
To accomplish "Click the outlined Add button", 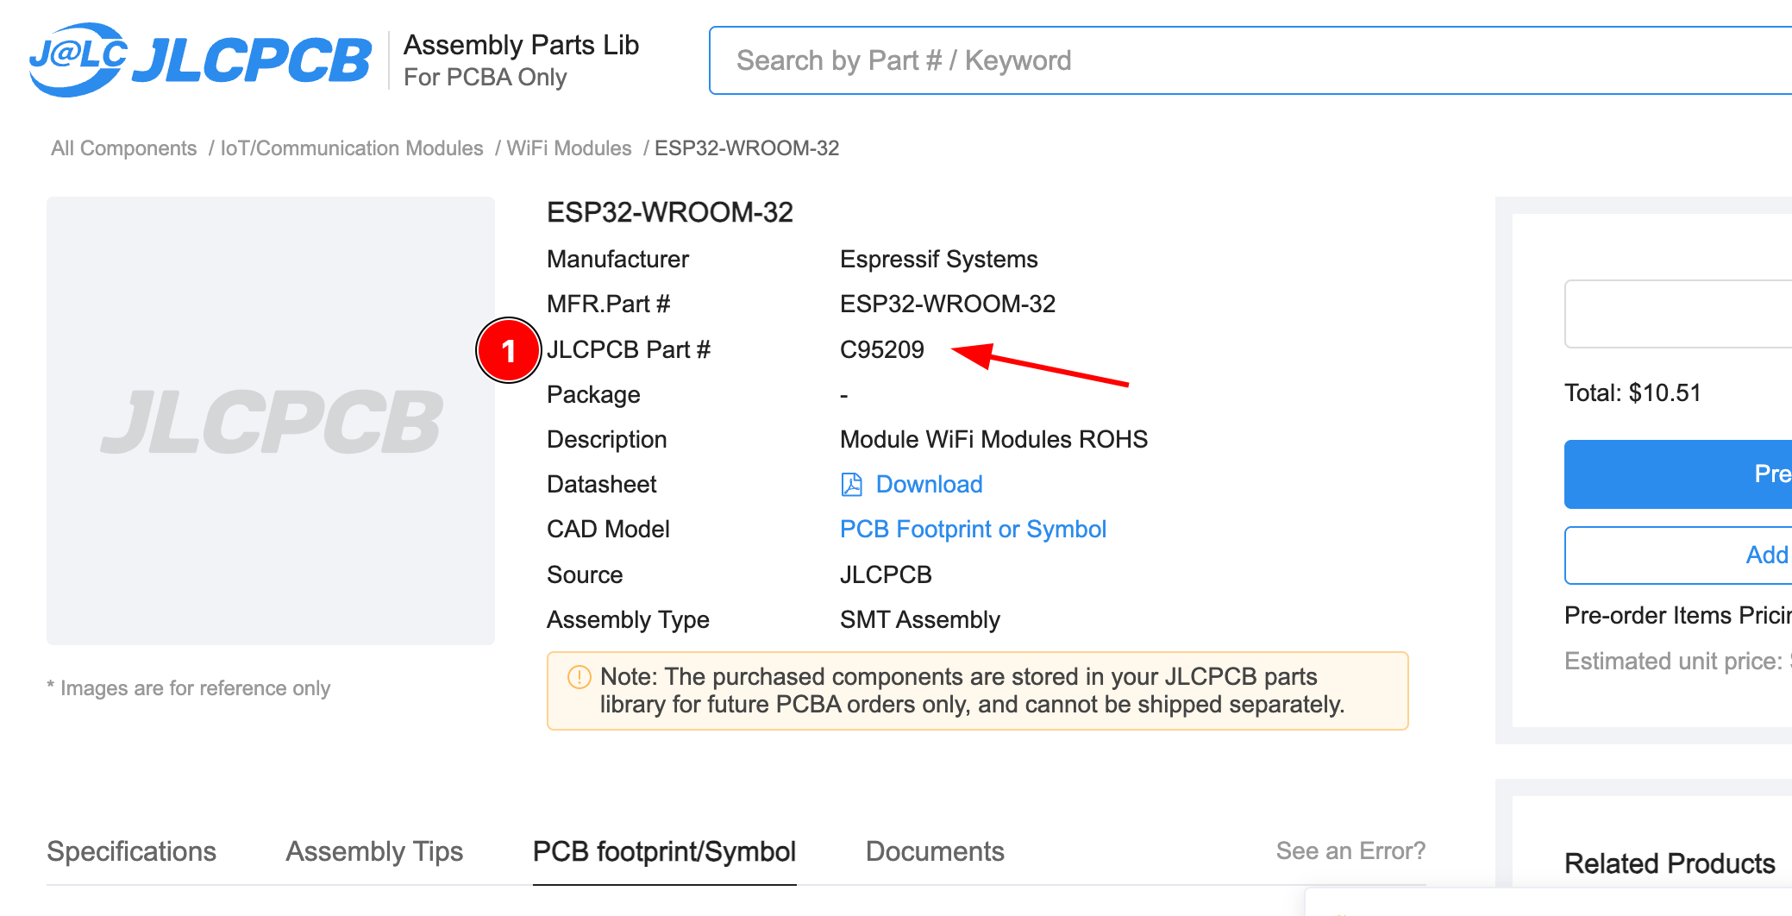I will 1677,555.
